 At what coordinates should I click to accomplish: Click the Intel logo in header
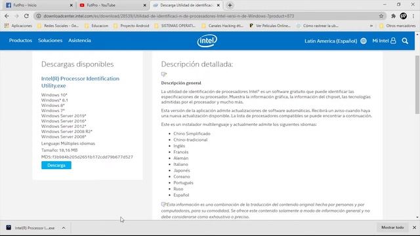[x=207, y=41]
